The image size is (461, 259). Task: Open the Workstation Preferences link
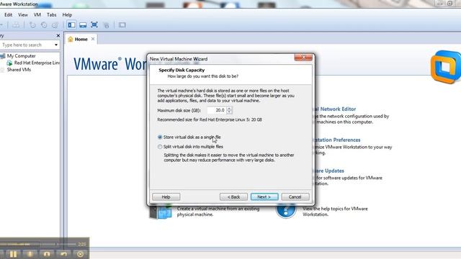[x=338, y=140]
